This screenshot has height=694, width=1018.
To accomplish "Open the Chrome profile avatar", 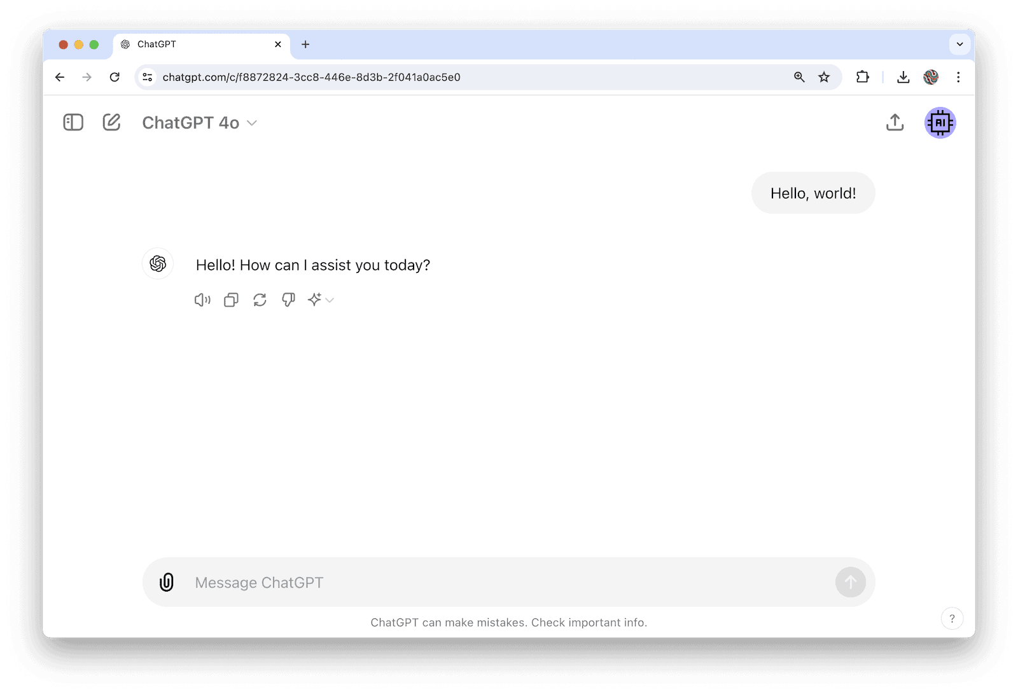I will (x=931, y=77).
